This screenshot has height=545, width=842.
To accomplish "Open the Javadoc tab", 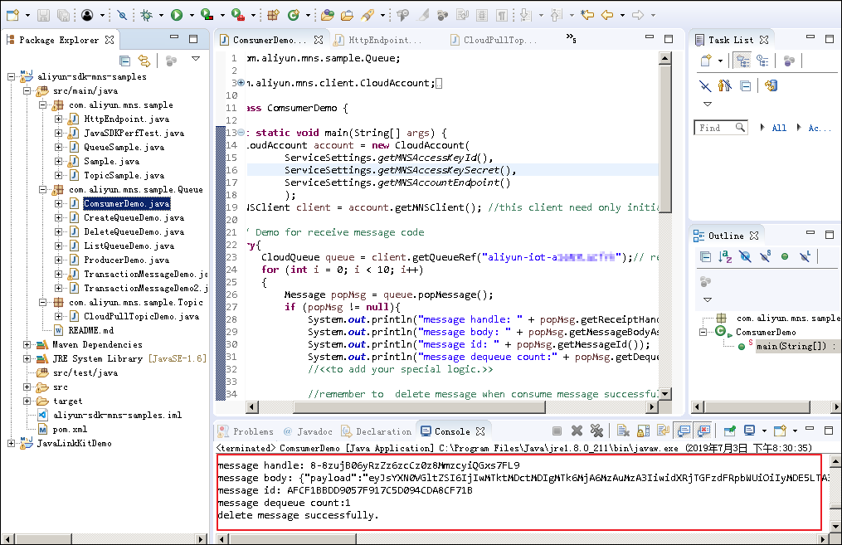I will tap(308, 431).
